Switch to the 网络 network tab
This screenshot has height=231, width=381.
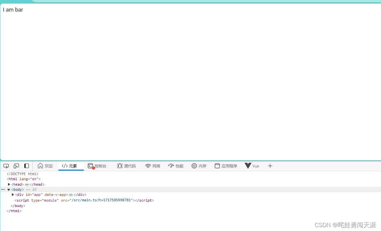click(153, 166)
